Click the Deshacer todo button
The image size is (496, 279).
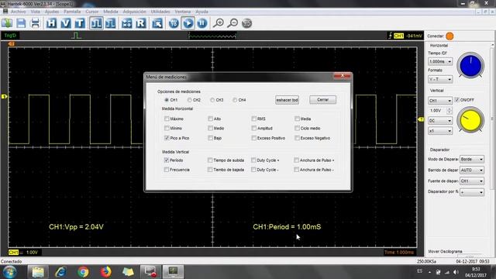[287, 100]
